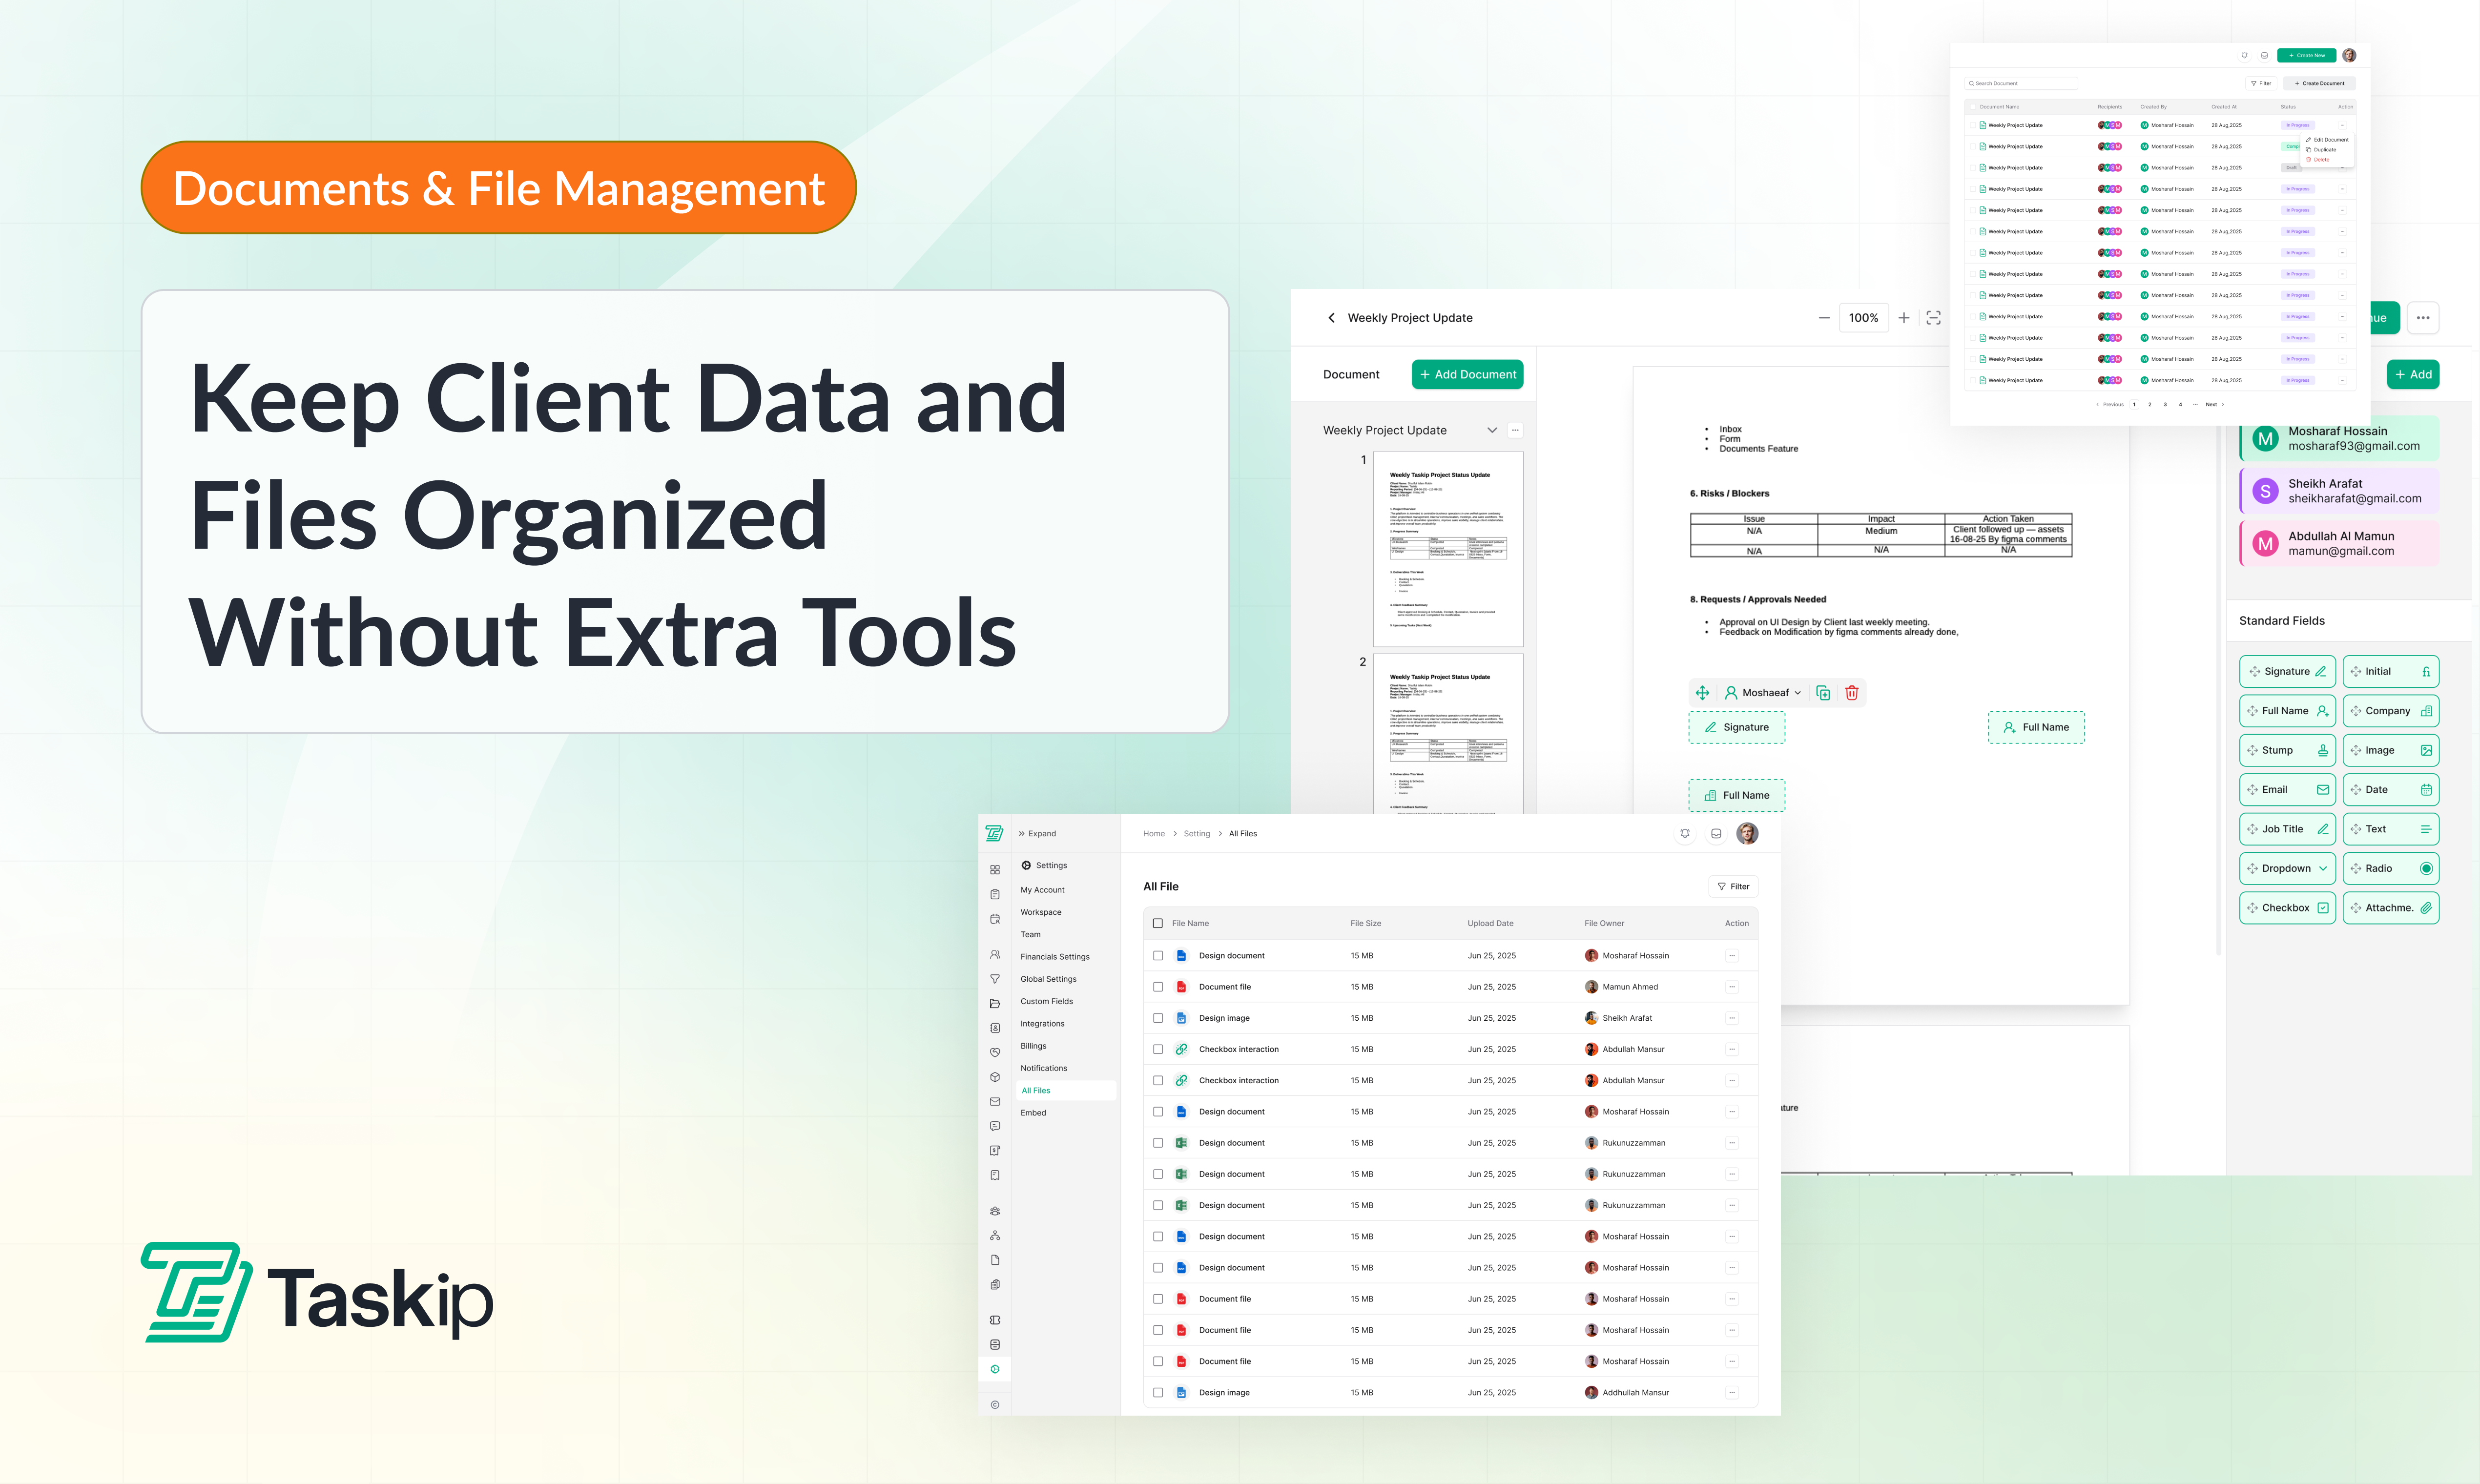Go back using arrow beside Weekly Project Update
Viewport: 2480px width, 1484px height.
(1331, 317)
